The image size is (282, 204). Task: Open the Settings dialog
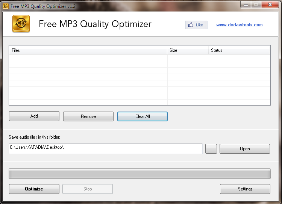point(245,189)
